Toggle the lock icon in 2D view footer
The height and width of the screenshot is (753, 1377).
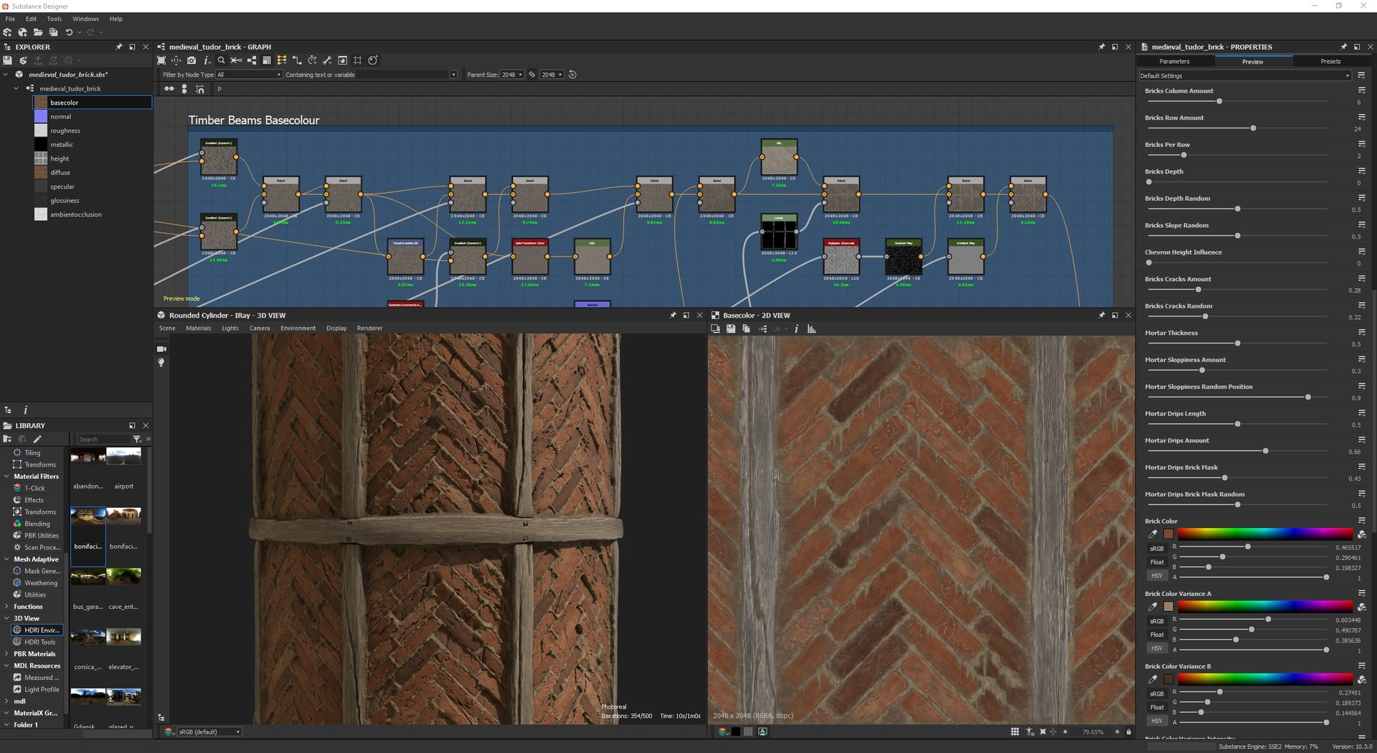[1129, 732]
